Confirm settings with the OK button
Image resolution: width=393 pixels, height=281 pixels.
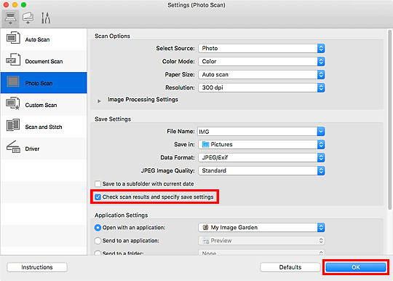tap(356, 267)
